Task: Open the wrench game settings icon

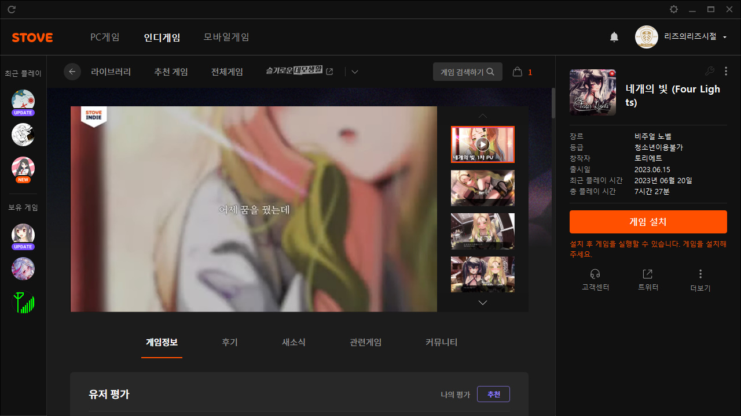Action: pos(709,71)
